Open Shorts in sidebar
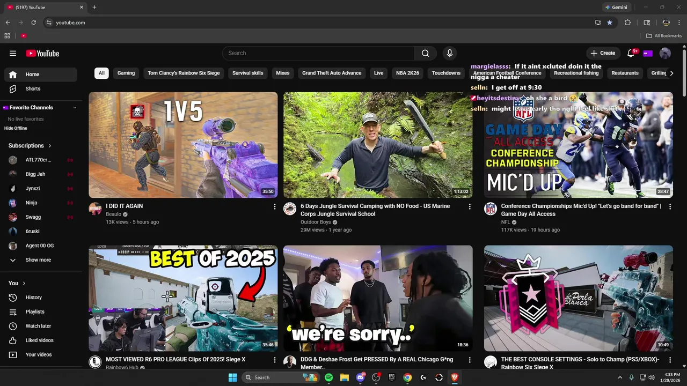This screenshot has width=687, height=386. click(x=41, y=88)
